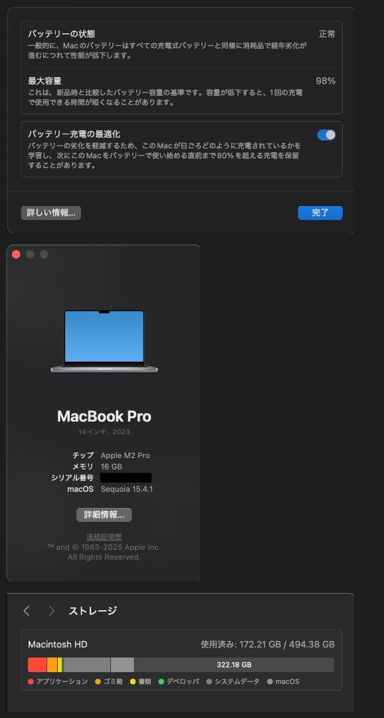Screen dimensions: 384x718
Task: Click the 322.18 GB free space bar
Action: pyautogui.click(x=234, y=665)
